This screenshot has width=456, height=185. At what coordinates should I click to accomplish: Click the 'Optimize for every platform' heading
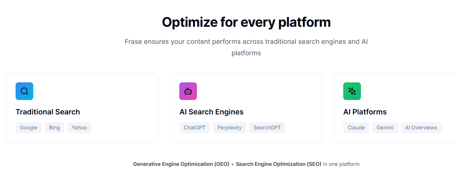[x=246, y=22]
